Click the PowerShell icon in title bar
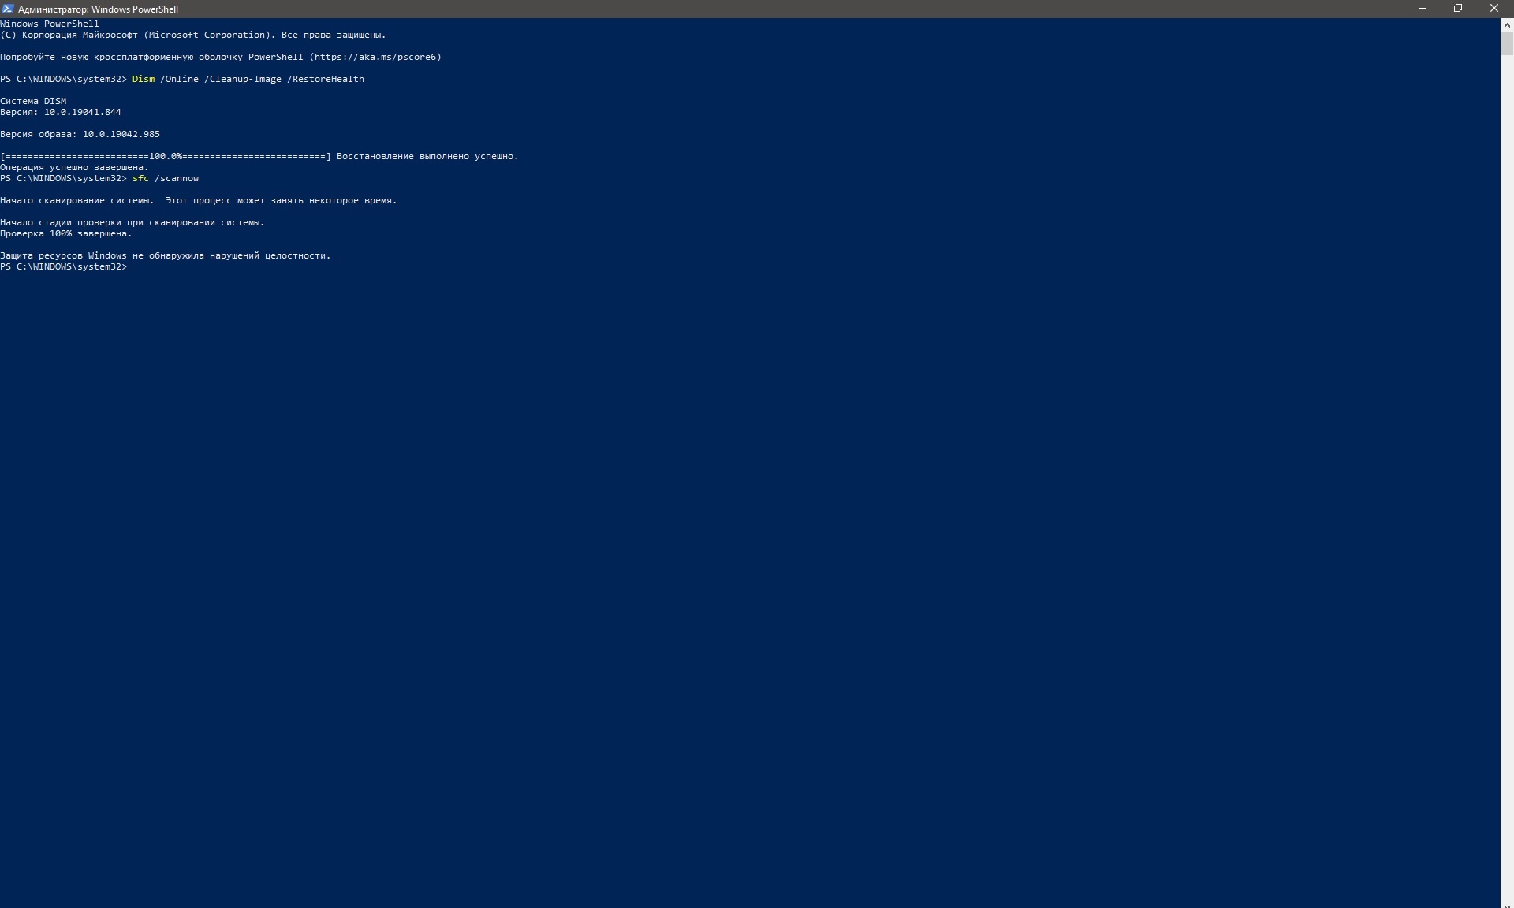 pyautogui.click(x=8, y=9)
